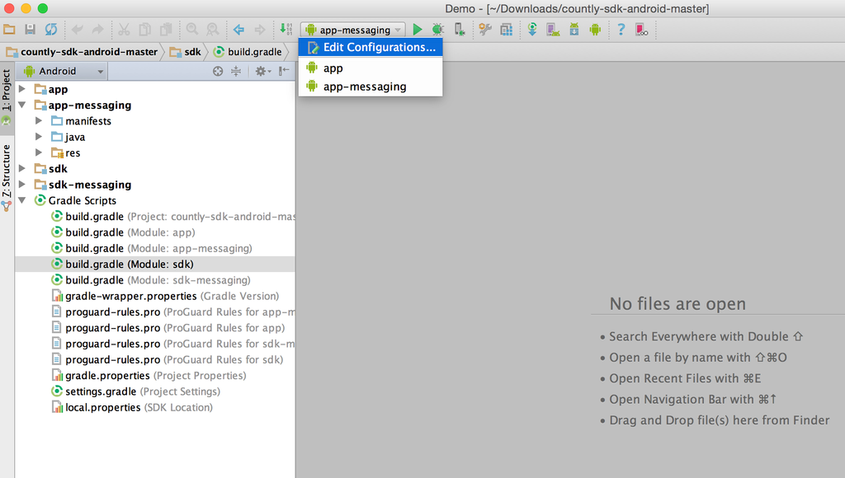Hide Project panel with the hide icon
This screenshot has width=845, height=478.
pyautogui.click(x=284, y=71)
